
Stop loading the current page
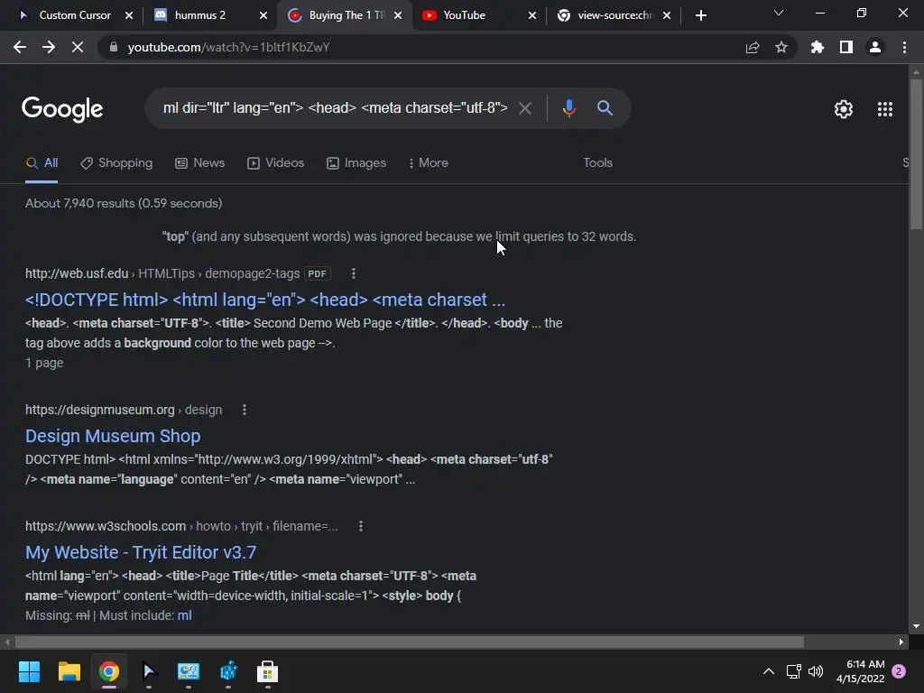click(78, 47)
